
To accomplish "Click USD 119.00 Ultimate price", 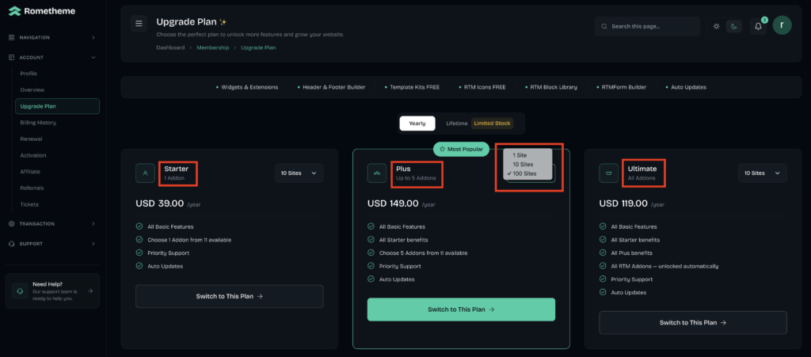I will [x=624, y=203].
